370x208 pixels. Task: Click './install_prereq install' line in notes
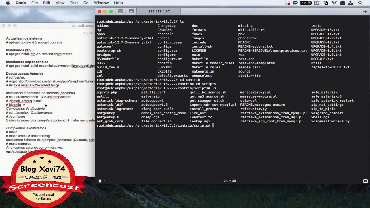click(24, 101)
